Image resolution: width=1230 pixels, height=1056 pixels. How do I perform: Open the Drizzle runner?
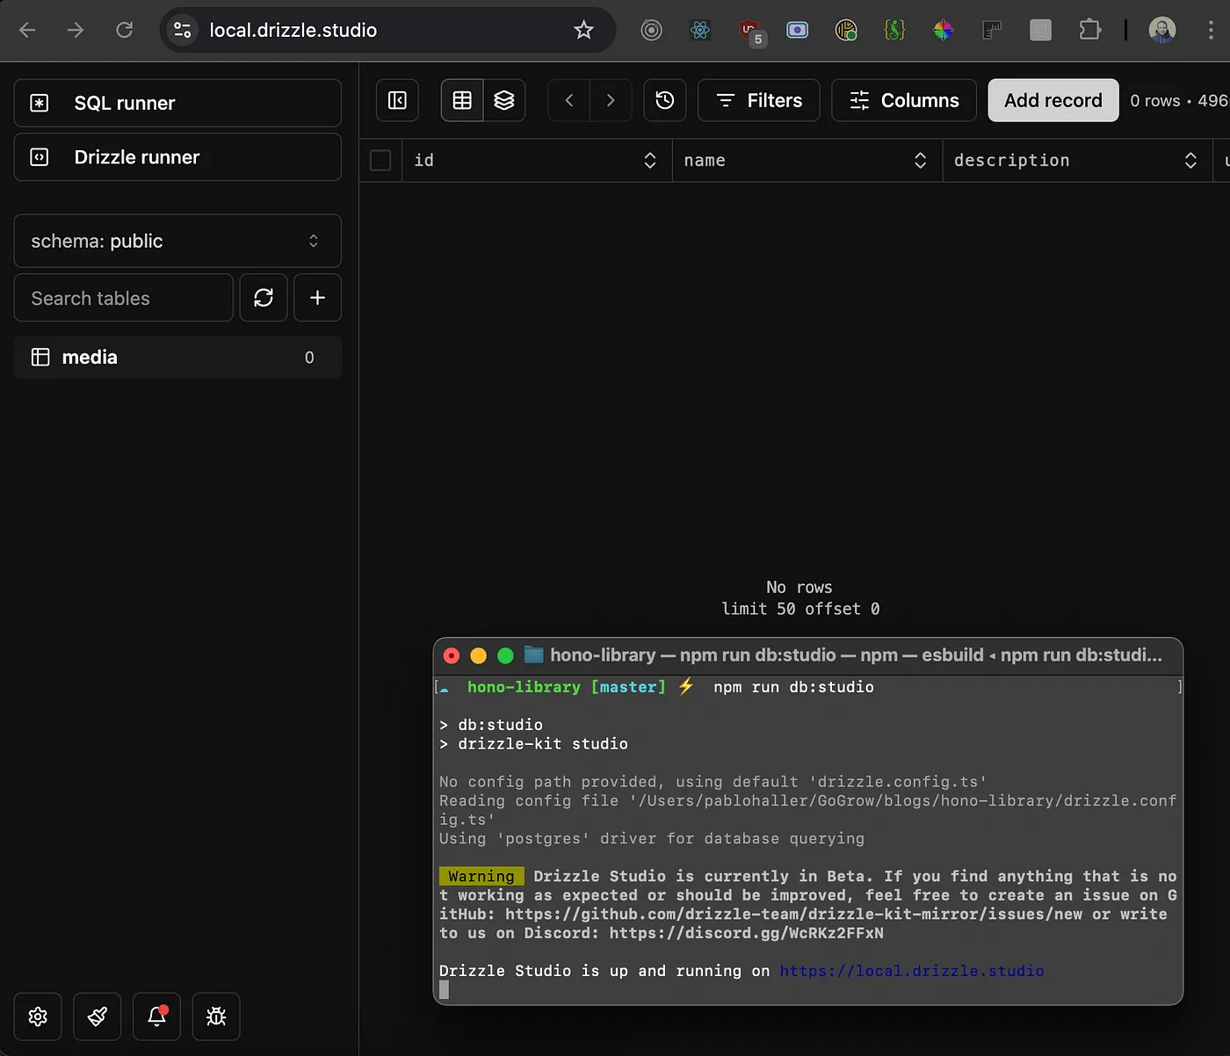(177, 157)
